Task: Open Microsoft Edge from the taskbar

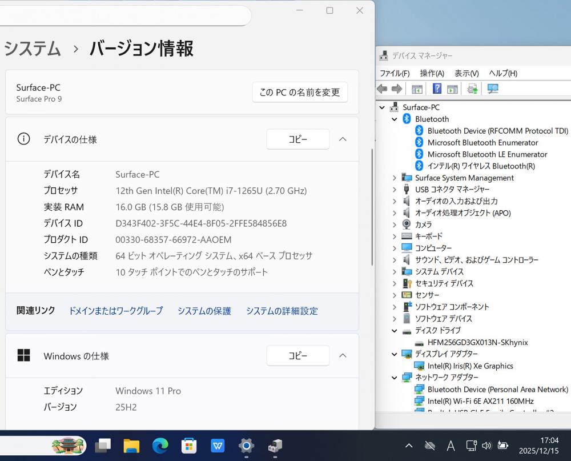Action: pos(160,446)
